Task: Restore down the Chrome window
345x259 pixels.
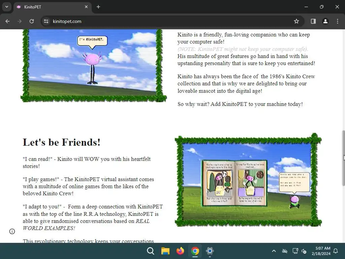Action: 322,7
